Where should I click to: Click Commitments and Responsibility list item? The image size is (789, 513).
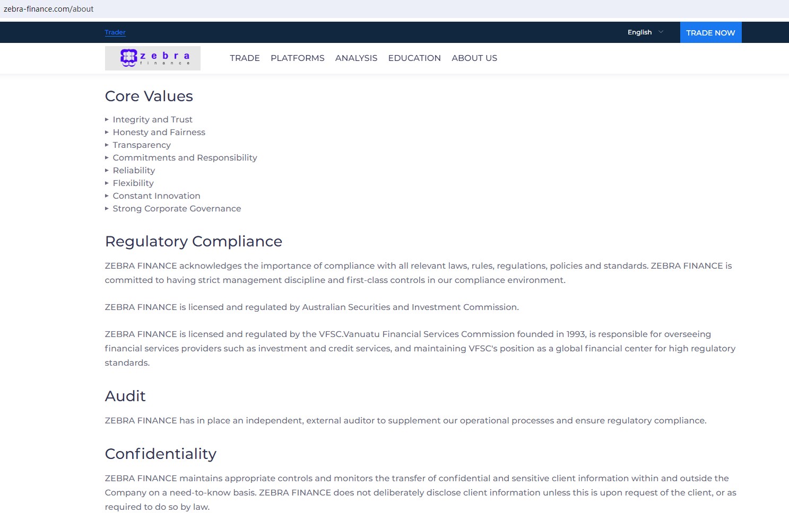coord(185,158)
